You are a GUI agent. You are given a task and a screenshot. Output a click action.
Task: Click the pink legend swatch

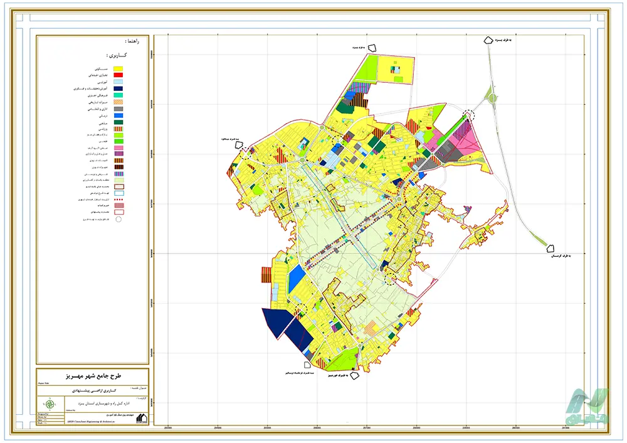tap(119, 147)
